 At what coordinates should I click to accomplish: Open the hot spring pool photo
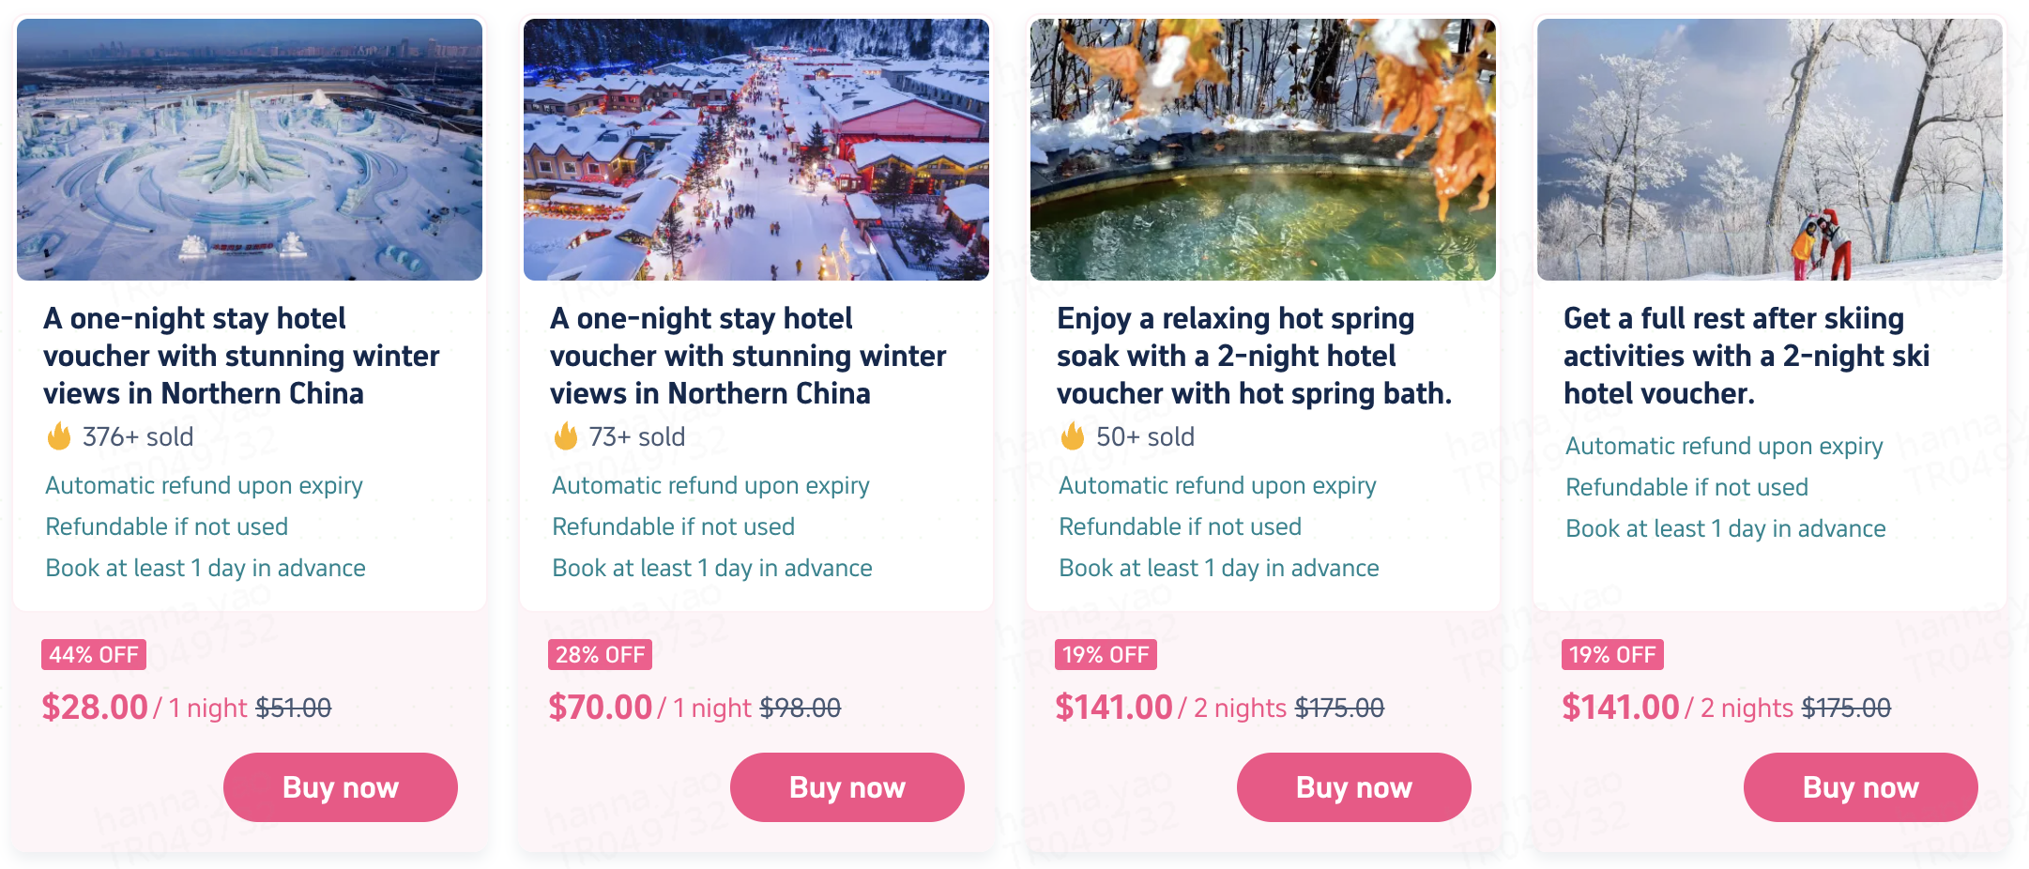[1263, 149]
